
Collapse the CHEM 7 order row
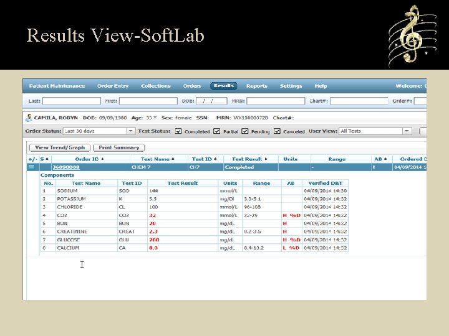click(32, 167)
